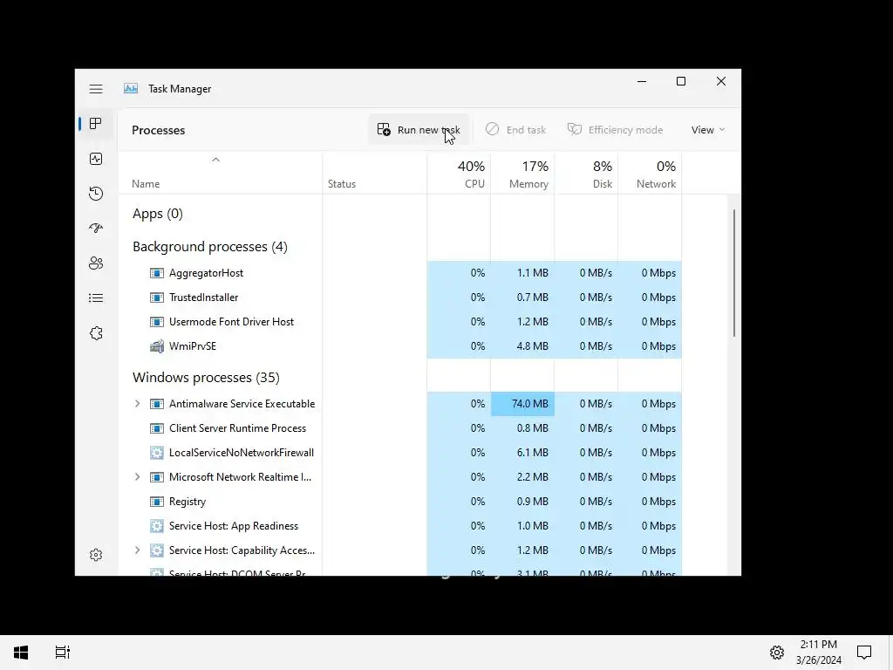
Task: Open the Startup apps sidebar page
Action: pos(96,229)
